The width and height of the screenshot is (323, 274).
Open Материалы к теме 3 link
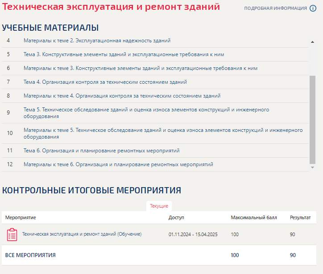tap(140, 68)
